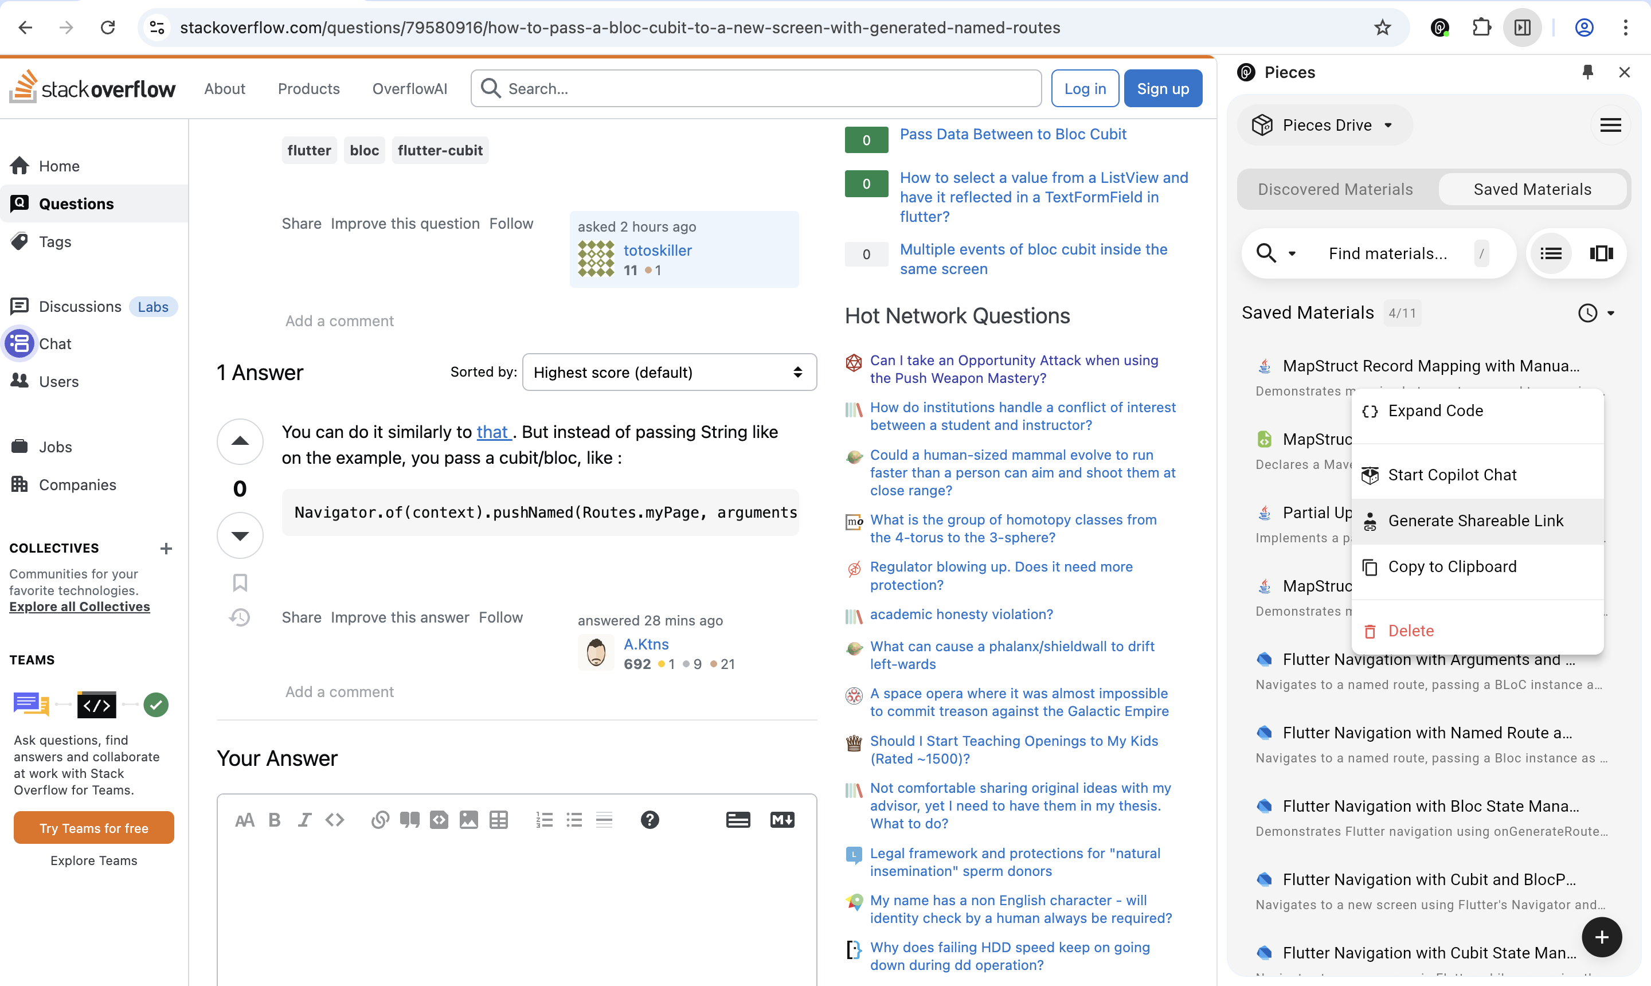Open the Chrome profile icon

pyautogui.click(x=1584, y=28)
